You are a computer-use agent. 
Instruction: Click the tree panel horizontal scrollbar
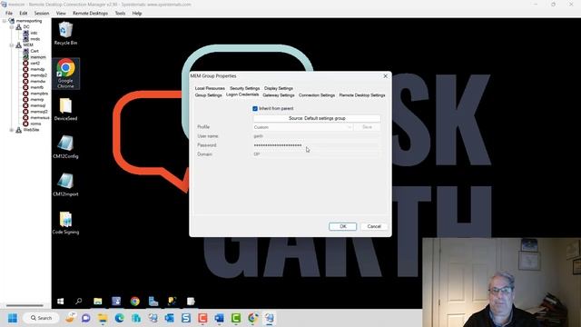tap(25, 305)
